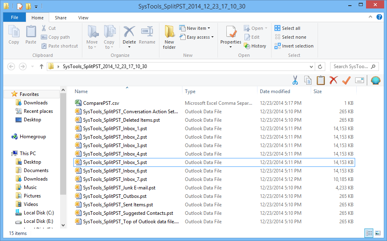
Task: Click Select all in the ribbon
Action: (x=288, y=28)
